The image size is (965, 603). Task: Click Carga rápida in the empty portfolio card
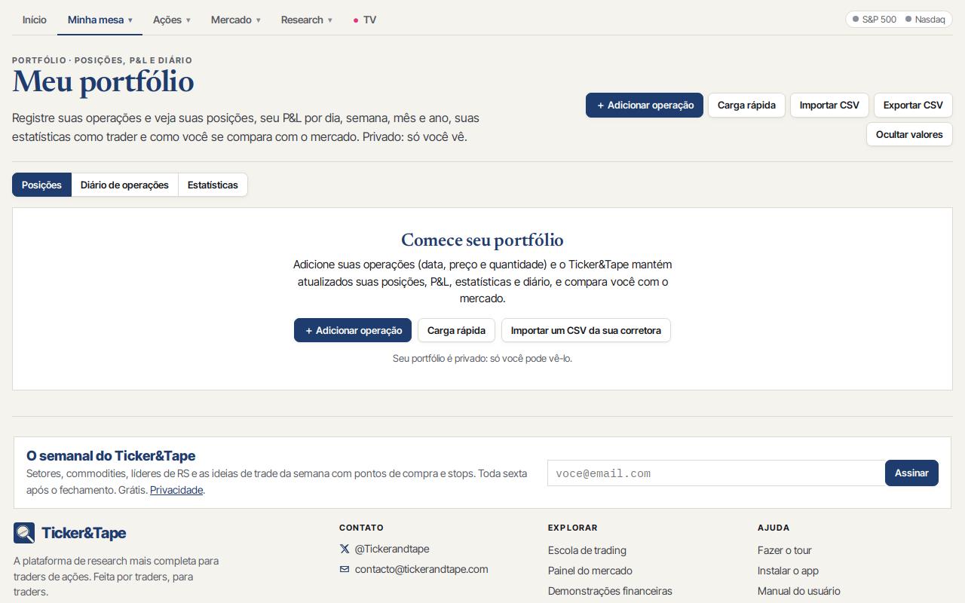click(x=456, y=330)
